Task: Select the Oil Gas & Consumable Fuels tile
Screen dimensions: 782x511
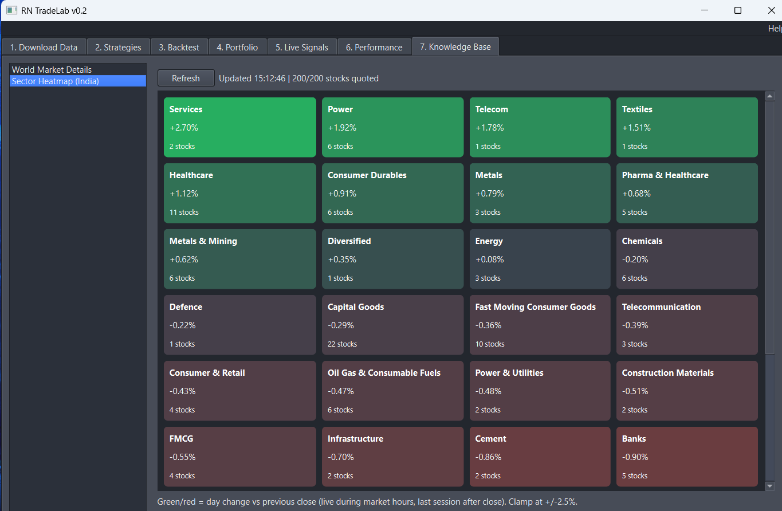Action: point(392,391)
